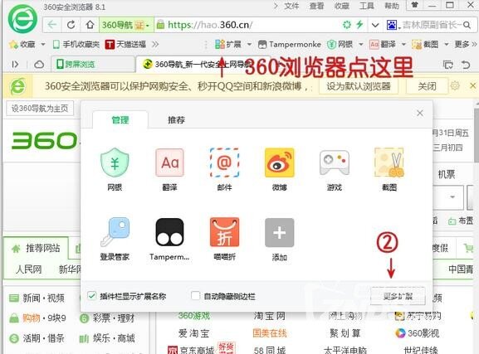Expand the 扩展 dropdown arrow

(249, 45)
